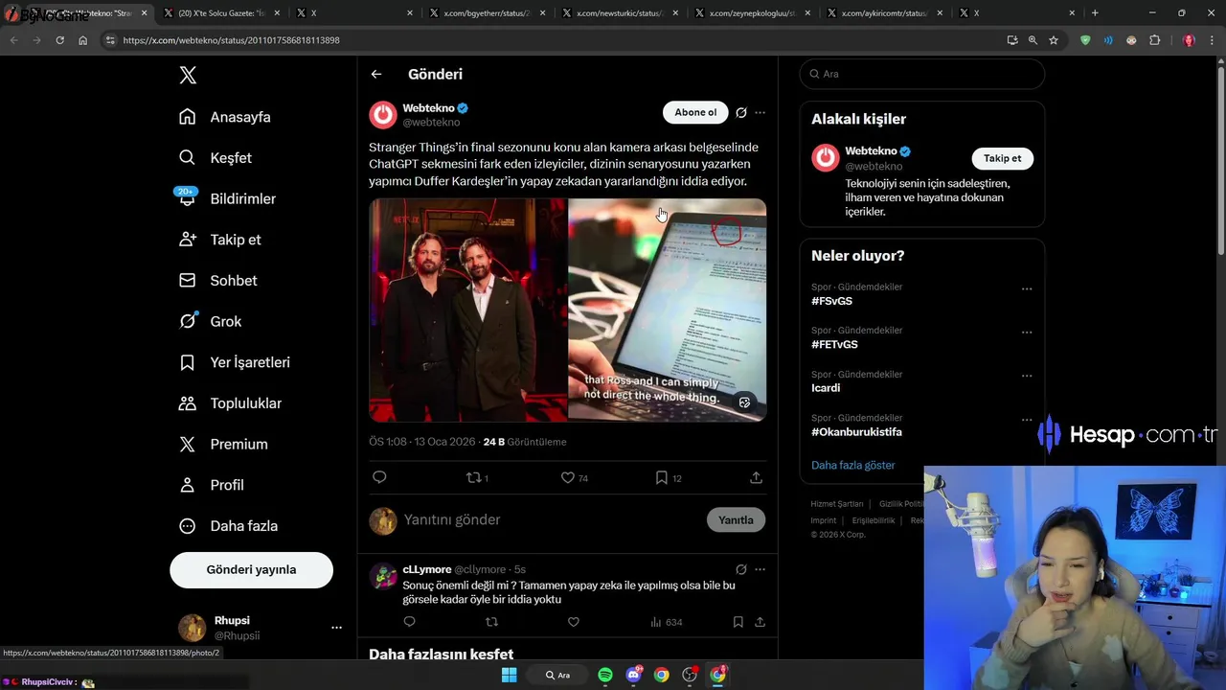1226x690 pixels.
Task: Open the Erişilebilirlik footer link
Action: [874, 520]
